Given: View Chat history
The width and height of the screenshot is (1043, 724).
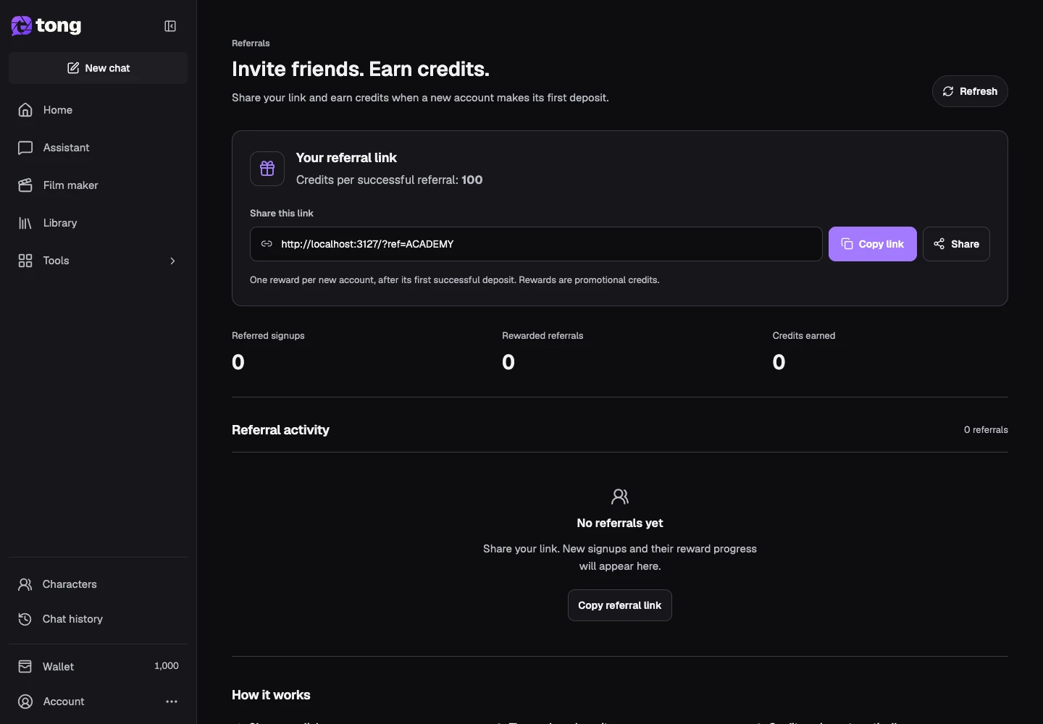Looking at the screenshot, I should point(99,619).
